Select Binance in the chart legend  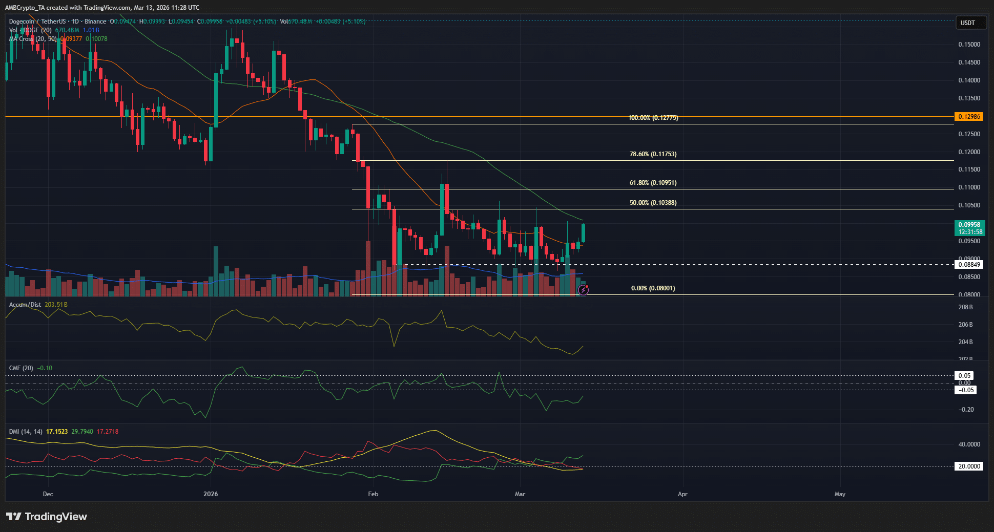[96, 22]
